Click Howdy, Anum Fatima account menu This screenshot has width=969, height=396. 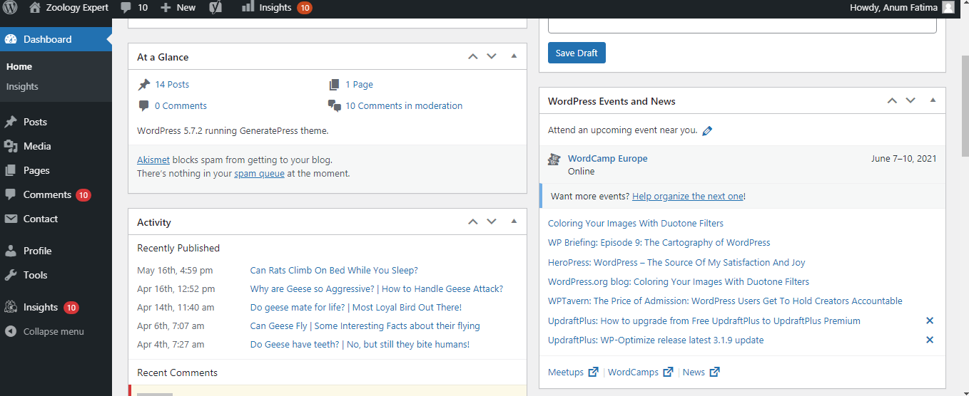[x=902, y=8]
